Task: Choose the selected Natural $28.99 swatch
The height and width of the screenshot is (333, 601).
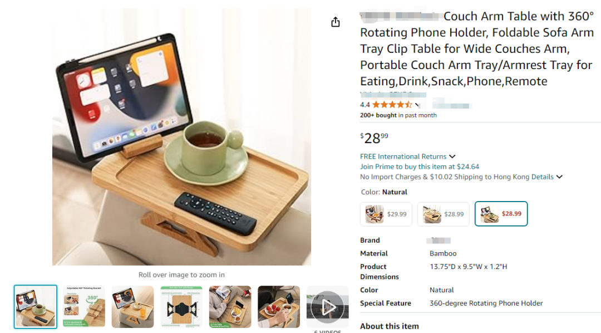Action: pyautogui.click(x=501, y=214)
